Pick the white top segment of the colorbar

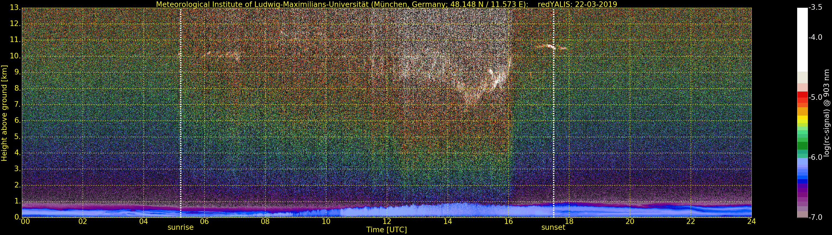[x=802, y=39]
